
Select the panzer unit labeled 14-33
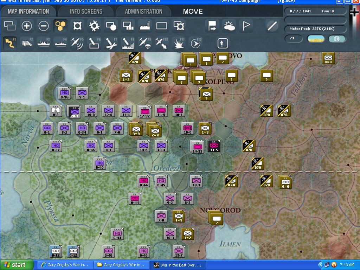[197, 147]
